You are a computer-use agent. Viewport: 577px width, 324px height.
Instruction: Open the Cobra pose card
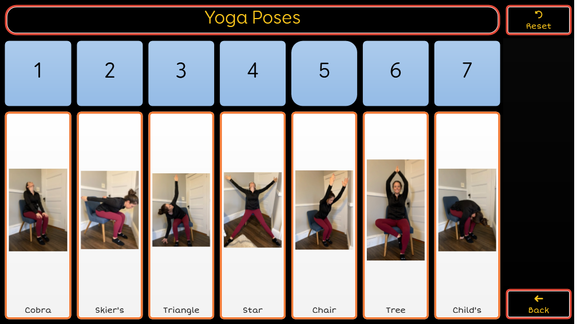click(x=38, y=215)
